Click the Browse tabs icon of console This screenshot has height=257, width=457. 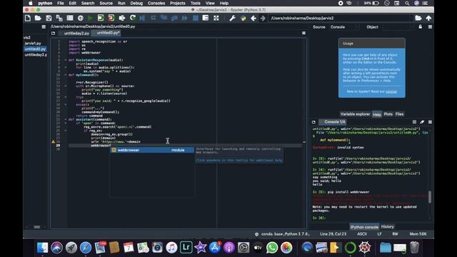click(x=313, y=122)
